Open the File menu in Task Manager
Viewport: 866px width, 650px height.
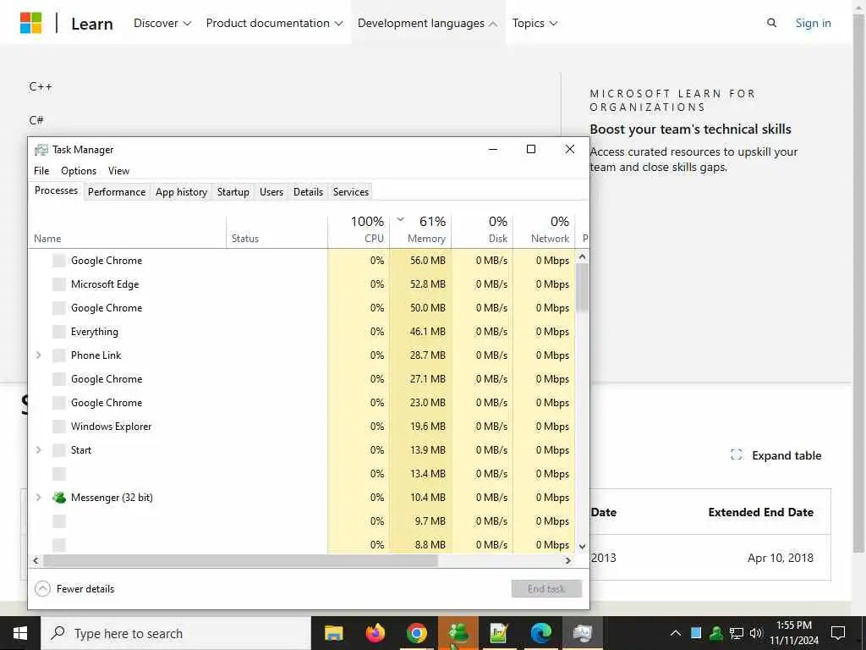41,171
